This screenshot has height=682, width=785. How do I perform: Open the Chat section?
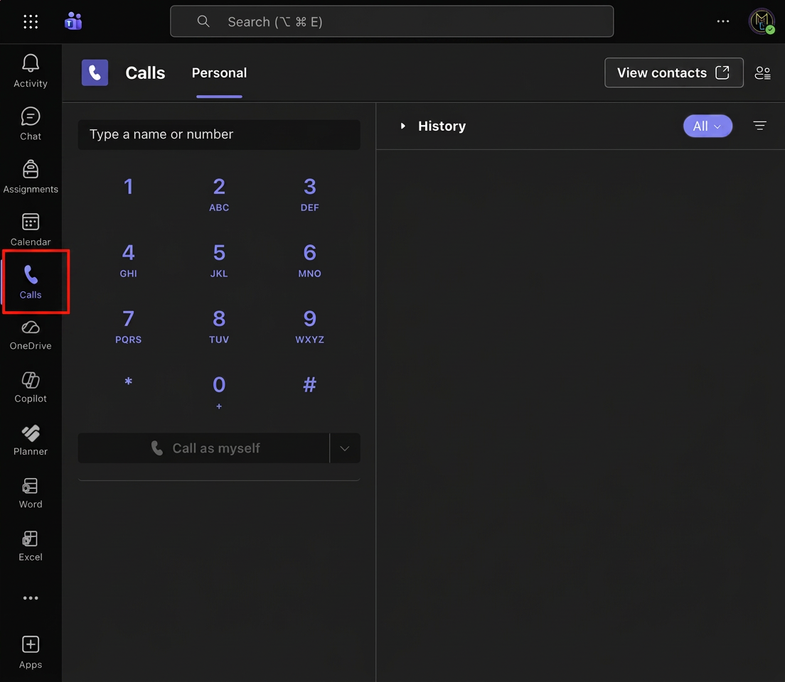[x=31, y=124]
